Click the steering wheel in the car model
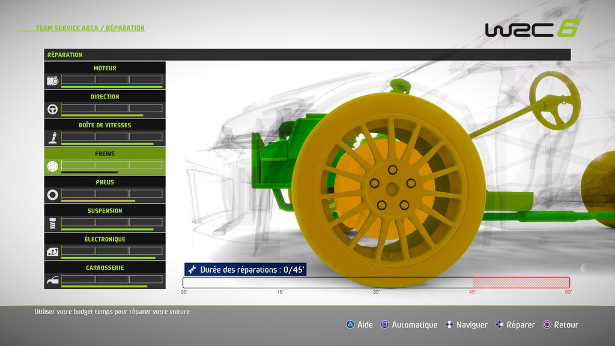Screen dimensions: 615x346 click(554, 101)
